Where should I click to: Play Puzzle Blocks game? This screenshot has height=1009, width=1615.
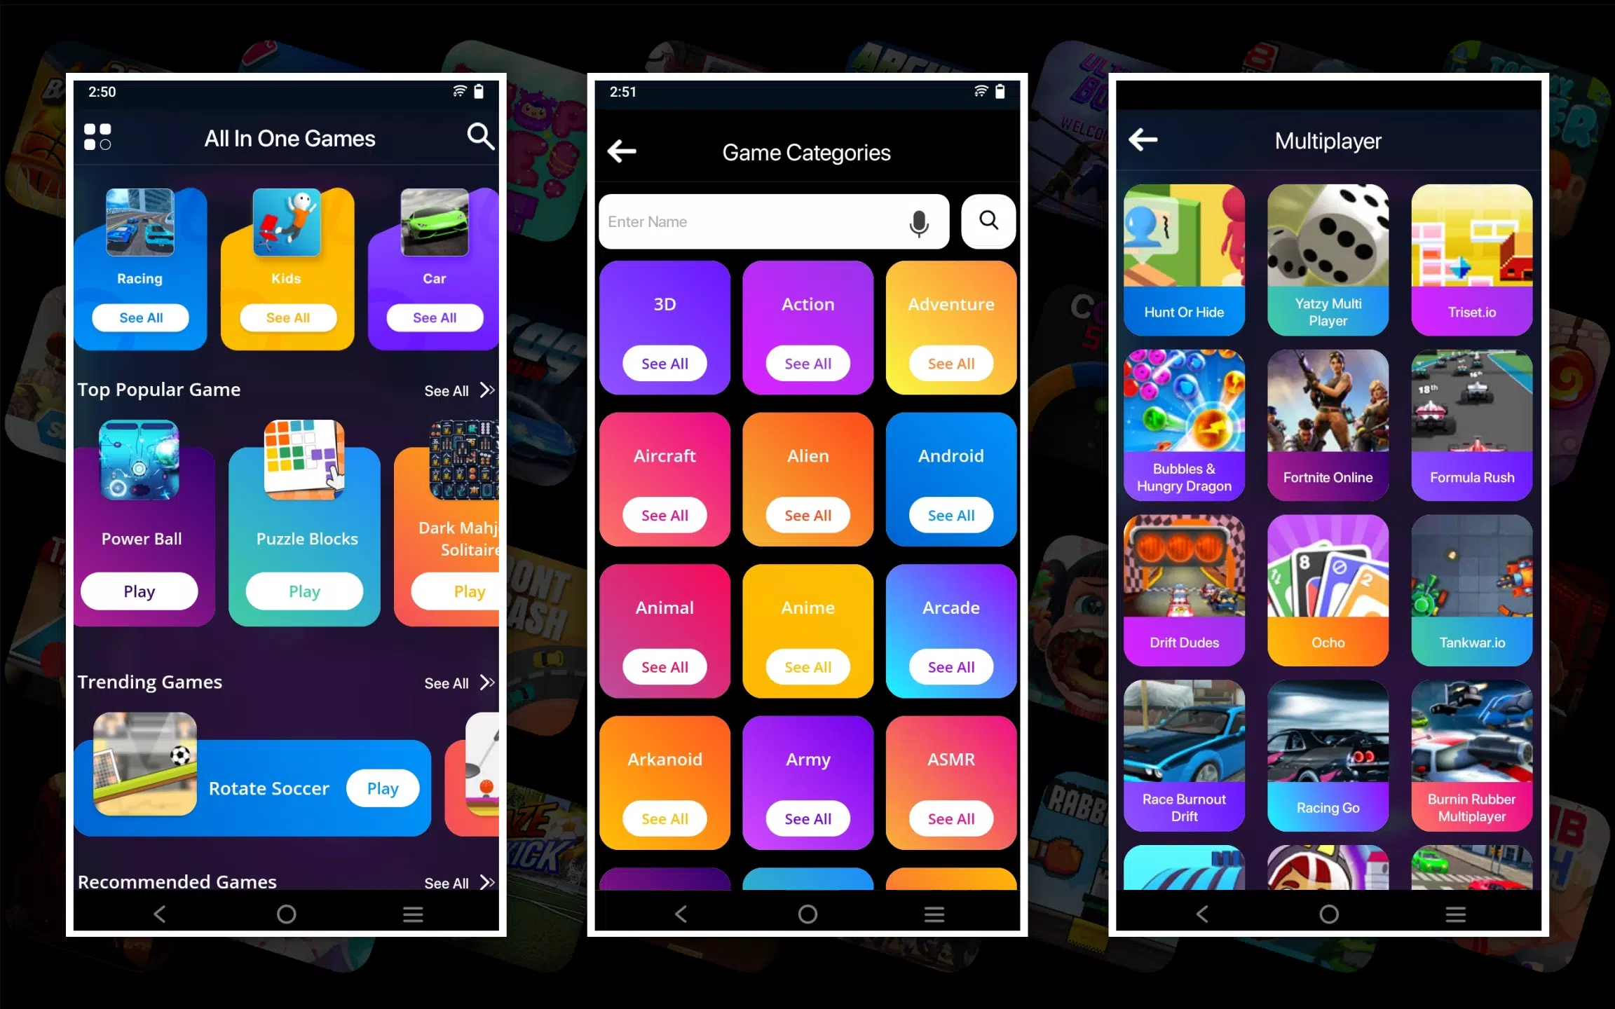[x=305, y=591]
